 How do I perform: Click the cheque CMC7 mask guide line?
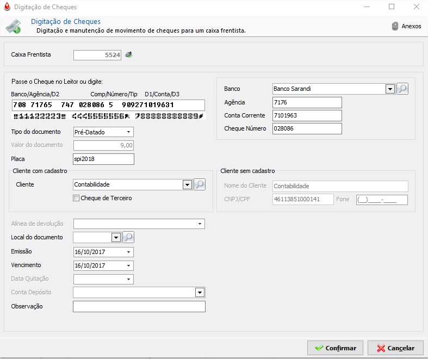108,116
